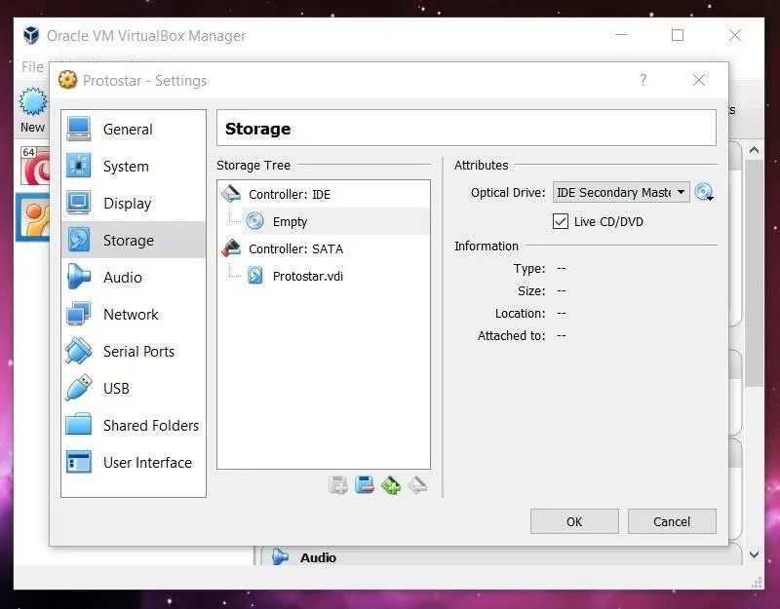The height and width of the screenshot is (609, 780).
Task: Open the Optical Drive port dropdown
Action: click(621, 192)
